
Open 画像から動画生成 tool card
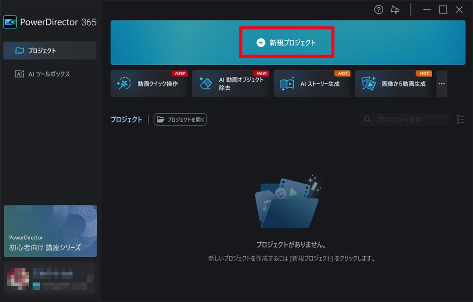click(x=393, y=83)
